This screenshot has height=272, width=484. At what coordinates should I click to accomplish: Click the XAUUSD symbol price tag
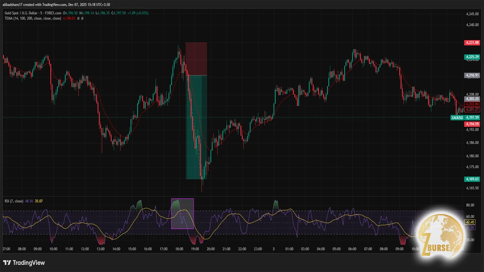click(457, 118)
